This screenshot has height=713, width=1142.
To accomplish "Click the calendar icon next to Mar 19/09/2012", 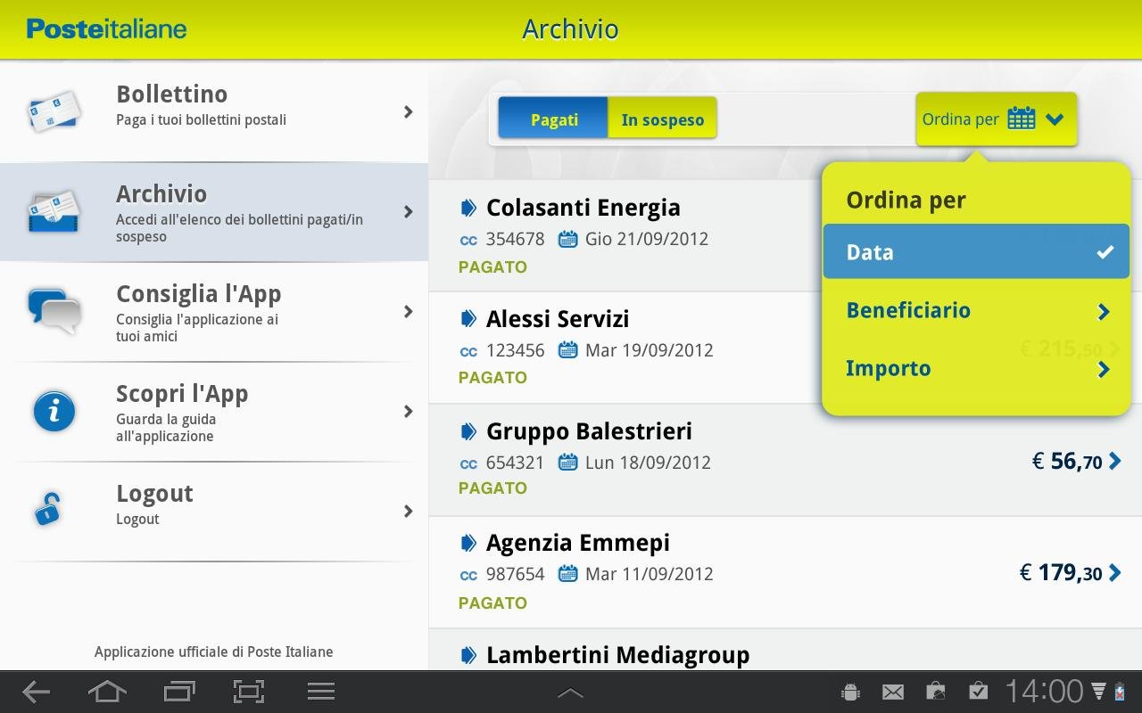I will pyautogui.click(x=567, y=349).
